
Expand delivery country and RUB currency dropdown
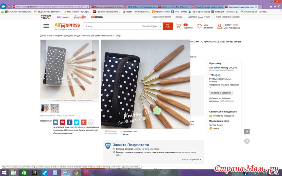tap(200, 17)
